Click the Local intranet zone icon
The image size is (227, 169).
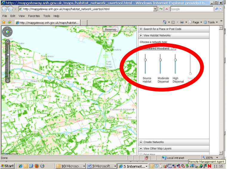[x=164, y=158]
